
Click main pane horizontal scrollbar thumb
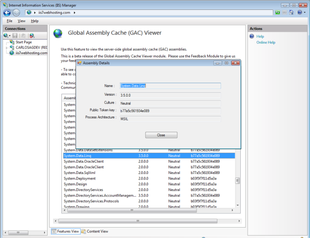click(x=138, y=221)
